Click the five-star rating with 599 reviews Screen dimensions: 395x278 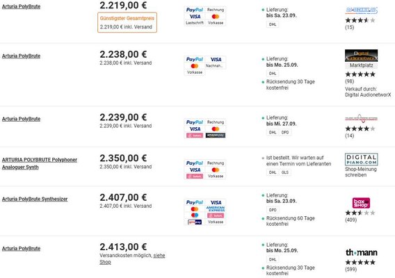tap(360, 263)
